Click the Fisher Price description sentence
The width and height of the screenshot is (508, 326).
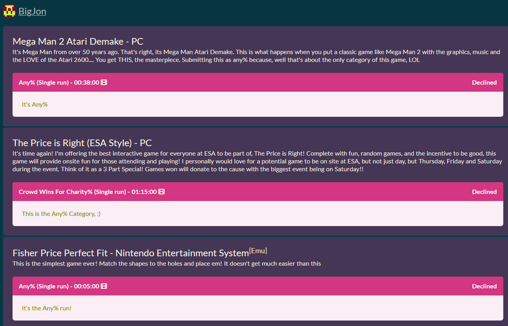pyautogui.click(x=167, y=263)
